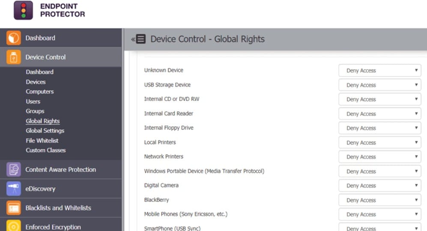Click the BlackBerry label

click(x=157, y=200)
